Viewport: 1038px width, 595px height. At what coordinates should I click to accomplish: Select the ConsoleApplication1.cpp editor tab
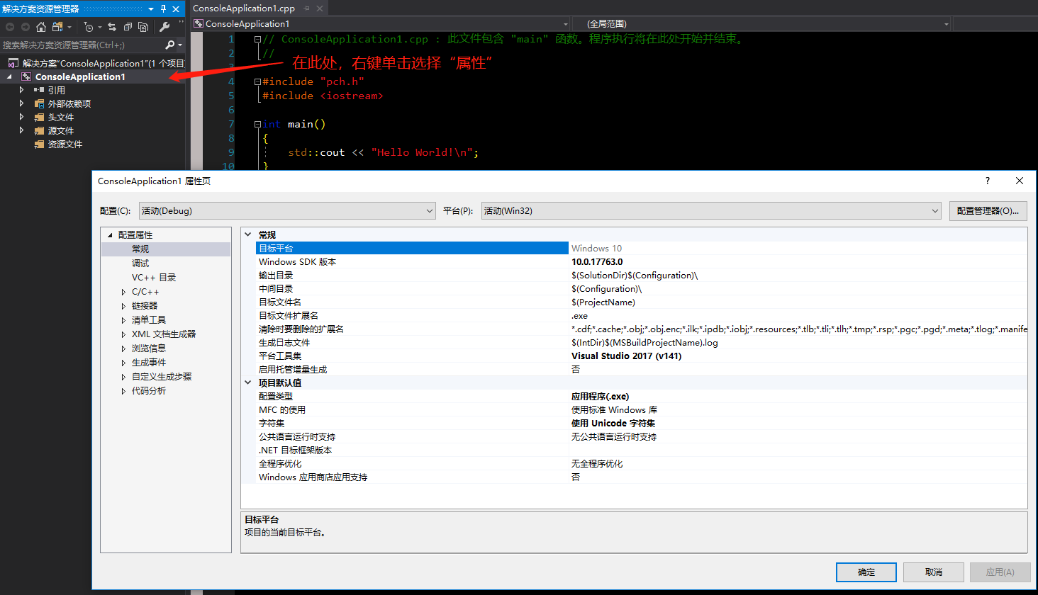(243, 8)
